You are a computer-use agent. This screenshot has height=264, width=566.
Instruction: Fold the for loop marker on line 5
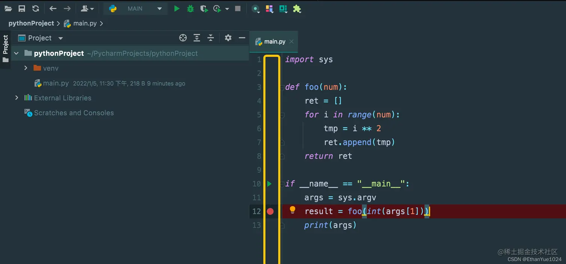(x=282, y=116)
